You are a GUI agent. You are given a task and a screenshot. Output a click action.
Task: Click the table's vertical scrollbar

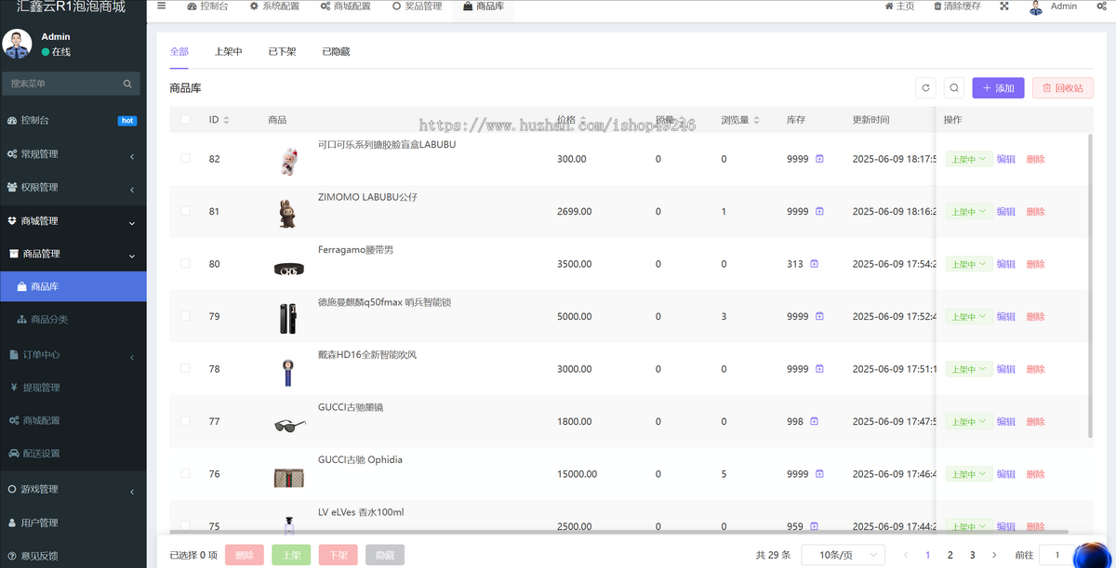point(1091,285)
